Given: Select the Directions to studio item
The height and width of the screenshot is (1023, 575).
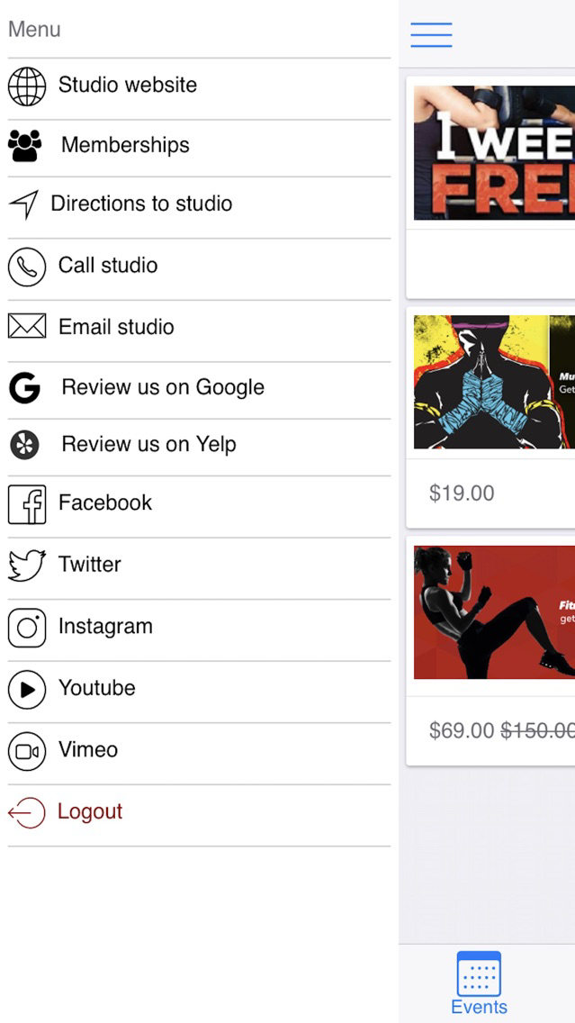Looking at the screenshot, I should [199, 204].
